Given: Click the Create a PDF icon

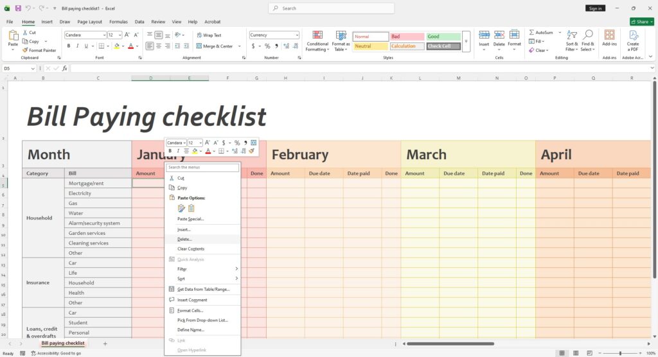Looking at the screenshot, I should (633, 35).
